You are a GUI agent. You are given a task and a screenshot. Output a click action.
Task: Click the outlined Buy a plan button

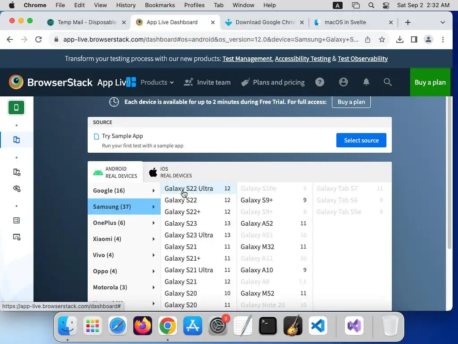pyautogui.click(x=351, y=102)
